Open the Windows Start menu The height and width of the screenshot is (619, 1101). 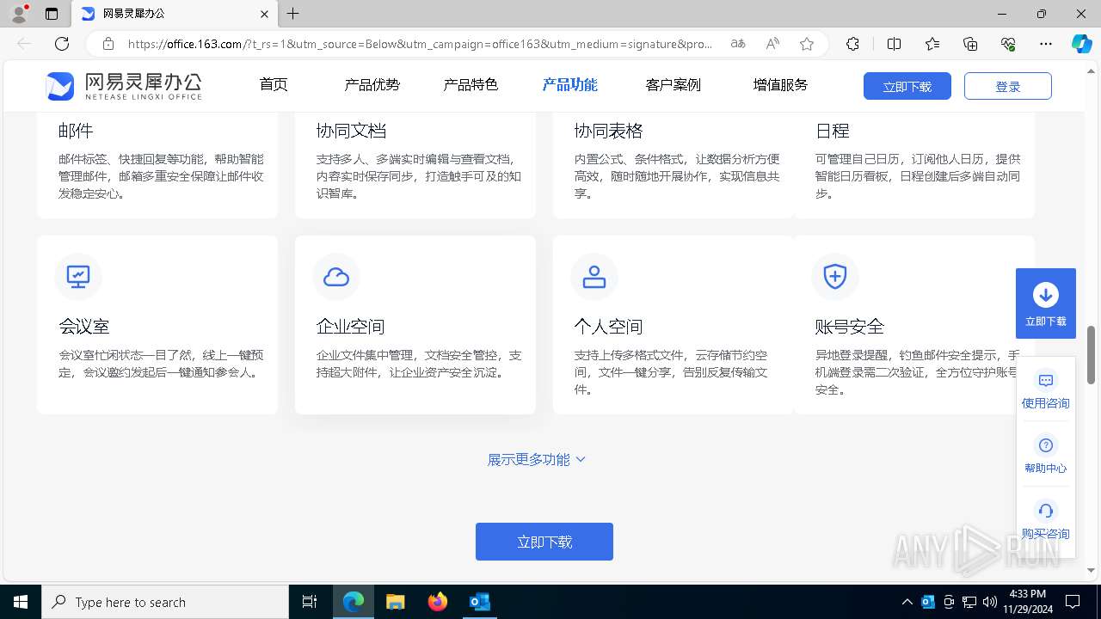click(x=21, y=602)
